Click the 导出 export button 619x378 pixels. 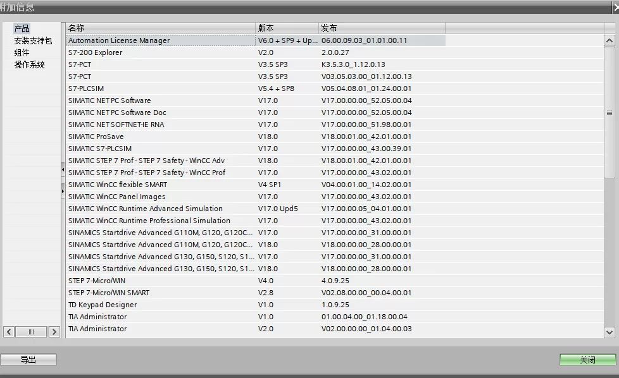pos(28,360)
